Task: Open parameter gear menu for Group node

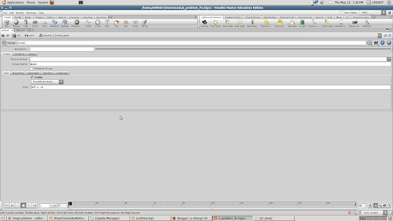Action: click(370, 43)
